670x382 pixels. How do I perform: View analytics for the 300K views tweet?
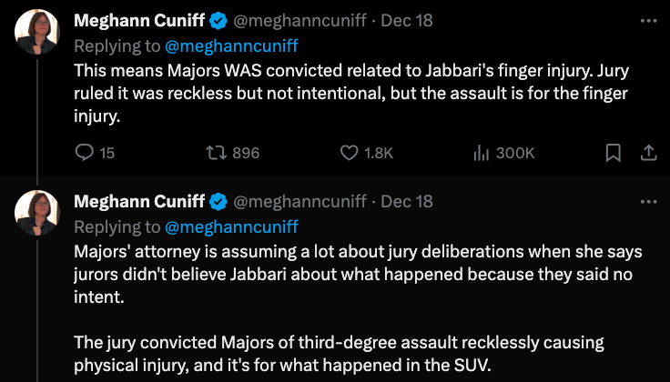click(x=482, y=153)
